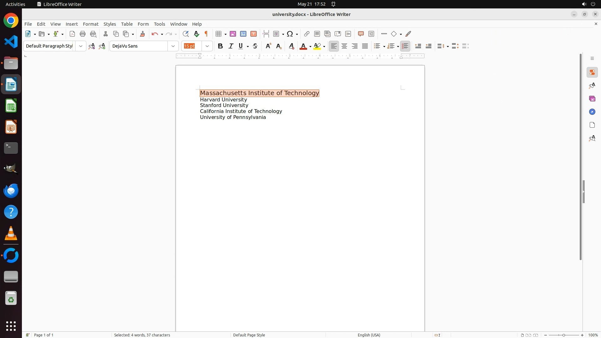Click the English (USA) language in the status bar
Image resolution: width=601 pixels, height=338 pixels.
[x=369, y=335]
